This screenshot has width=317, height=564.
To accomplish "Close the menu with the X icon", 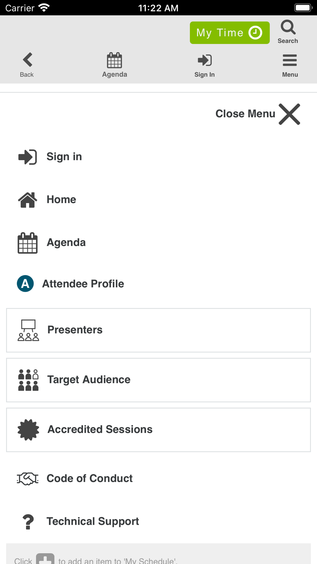I will (289, 114).
